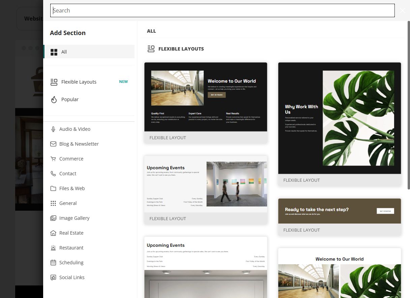The height and width of the screenshot is (298, 410).
Task: Click the Audio & Video microphone icon
Action: 53,129
